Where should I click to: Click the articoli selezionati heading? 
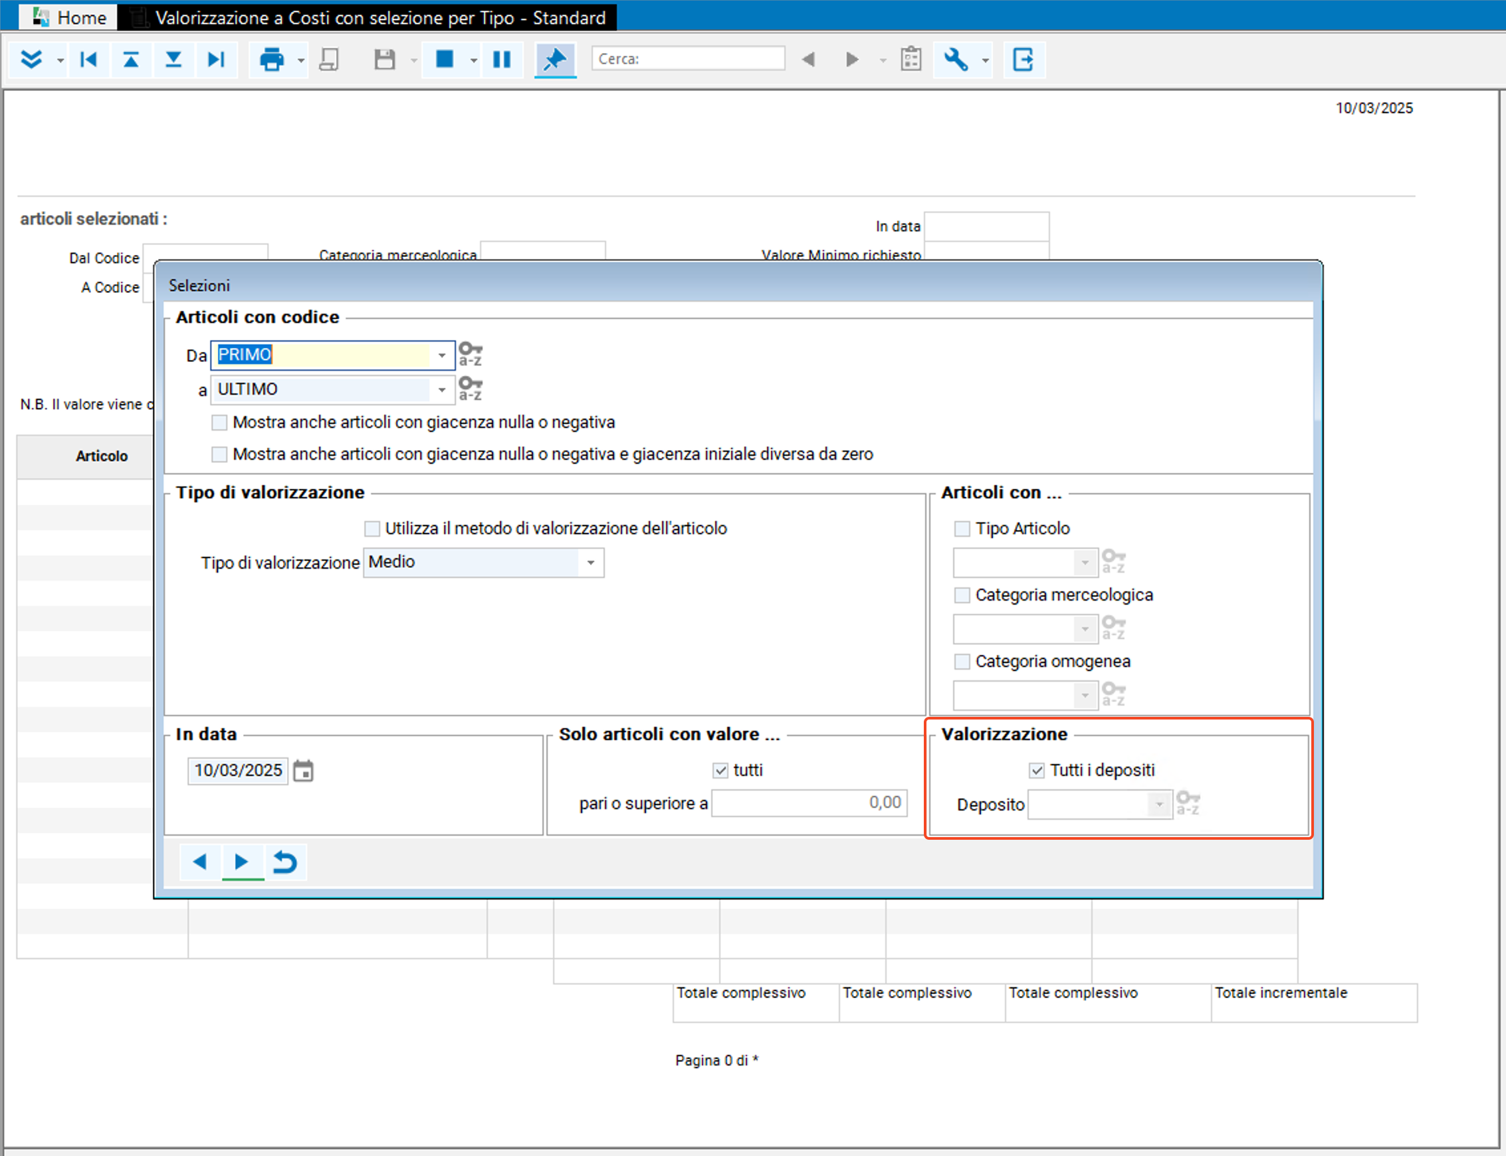pyautogui.click(x=94, y=219)
